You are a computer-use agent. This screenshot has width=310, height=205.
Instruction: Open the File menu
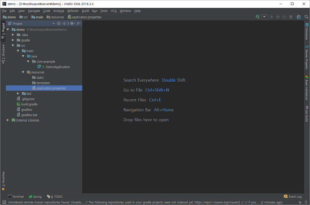4,11
